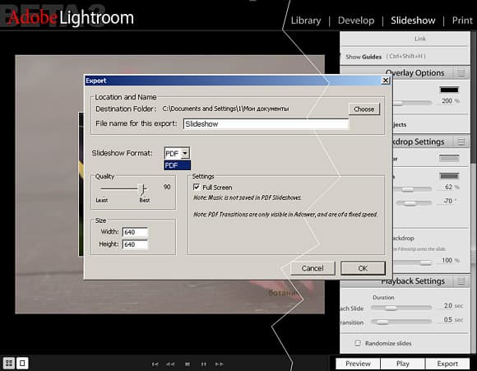Open Overlay Options panel menu icon

(x=461, y=72)
